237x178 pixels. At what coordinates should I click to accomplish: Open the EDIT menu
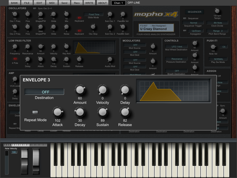click(39, 3)
